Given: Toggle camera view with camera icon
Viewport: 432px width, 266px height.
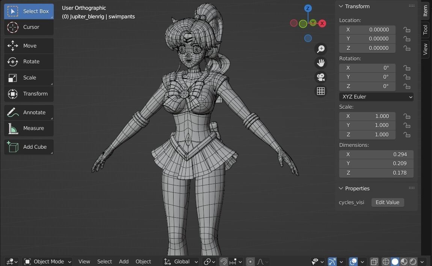Looking at the screenshot, I should coord(321,77).
